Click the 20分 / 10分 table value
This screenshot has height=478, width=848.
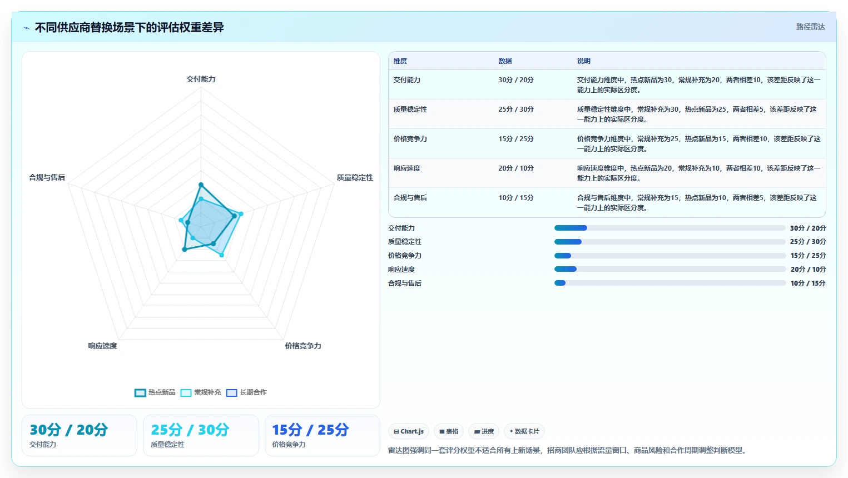click(x=516, y=168)
